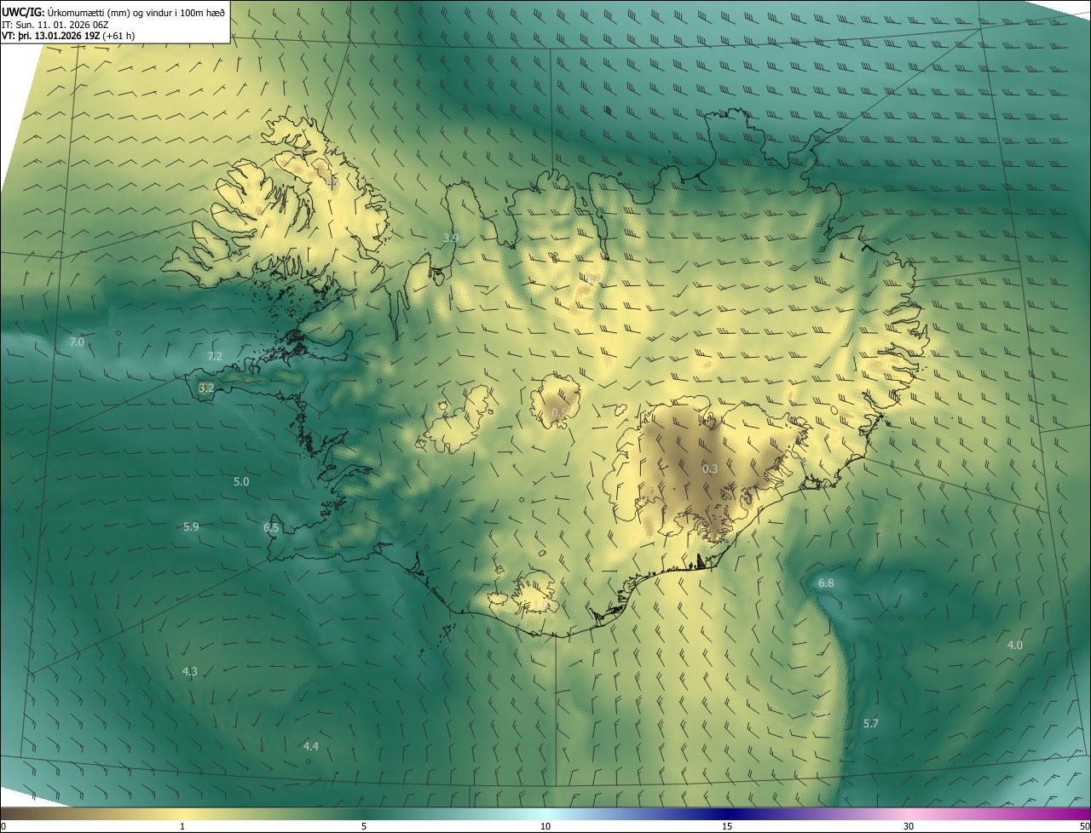Click the colorbar tick label '15'
1091x833 pixels.
tap(727, 826)
